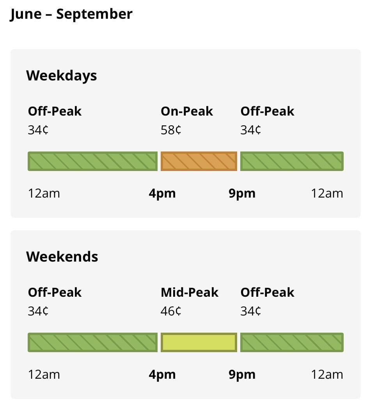The height and width of the screenshot is (408, 369).
Task: Click the 58¢ On-Peak rate
Action: [x=171, y=130]
